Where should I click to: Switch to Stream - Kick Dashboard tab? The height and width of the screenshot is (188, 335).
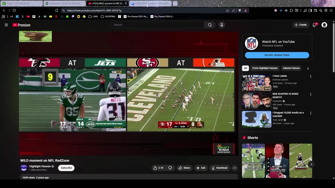(21, 3)
